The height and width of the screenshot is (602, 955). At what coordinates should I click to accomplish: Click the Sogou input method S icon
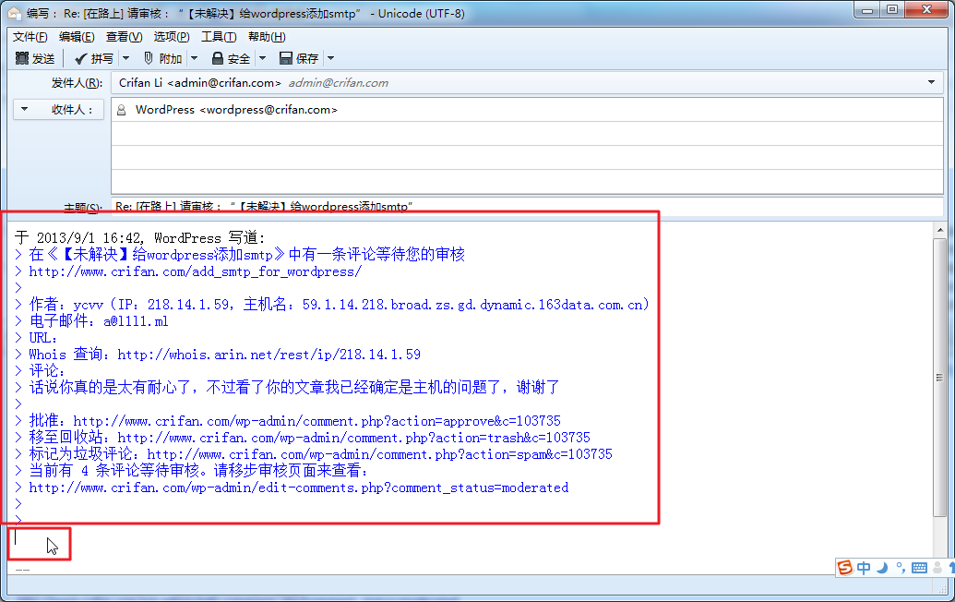[x=845, y=568]
